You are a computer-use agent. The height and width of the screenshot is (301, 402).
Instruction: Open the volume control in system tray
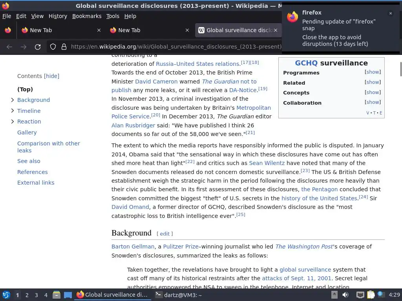pyautogui.click(x=345, y=295)
